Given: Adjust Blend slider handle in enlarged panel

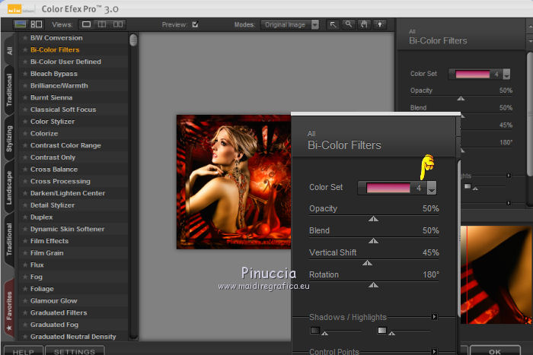Looking at the screenshot, I should click(373, 241).
